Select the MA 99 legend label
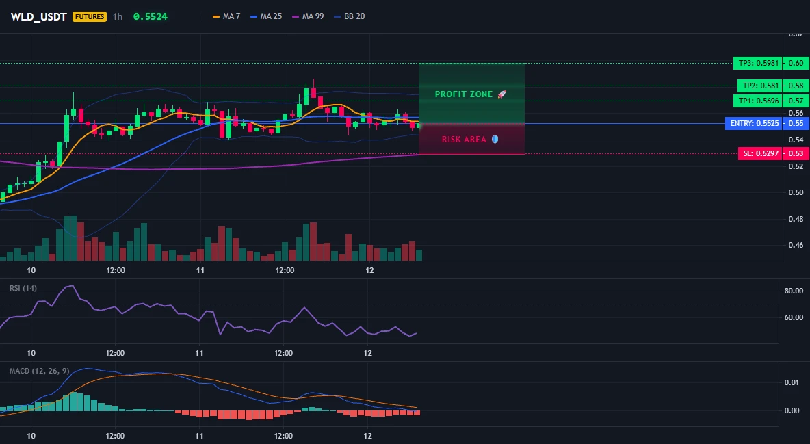The height and width of the screenshot is (444, 810). pos(313,16)
